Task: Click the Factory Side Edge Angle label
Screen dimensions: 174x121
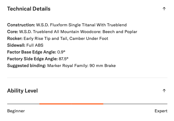Action: [32, 59]
